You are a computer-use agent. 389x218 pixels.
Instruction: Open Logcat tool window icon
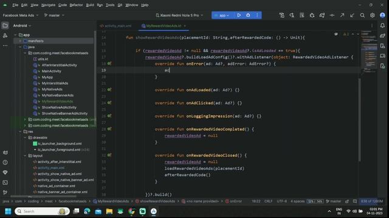[5, 153]
